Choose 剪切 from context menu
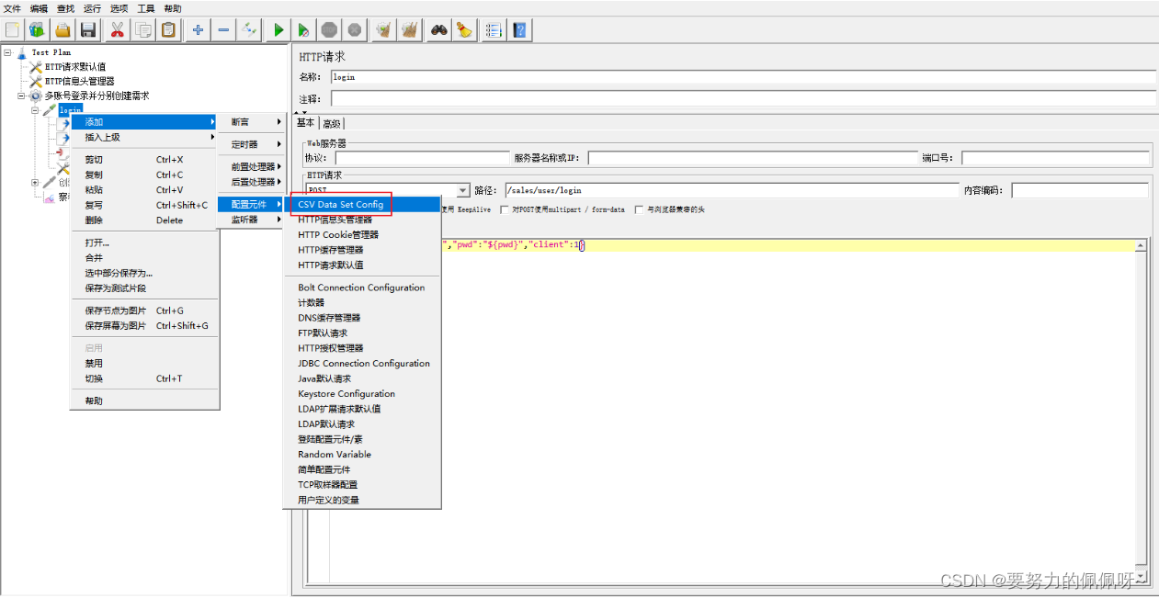 pyautogui.click(x=144, y=160)
